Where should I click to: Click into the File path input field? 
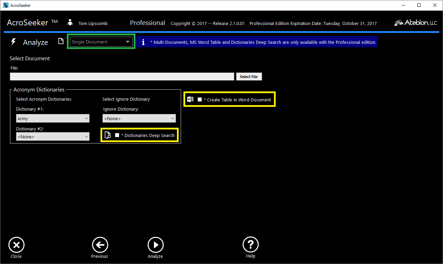[122, 76]
